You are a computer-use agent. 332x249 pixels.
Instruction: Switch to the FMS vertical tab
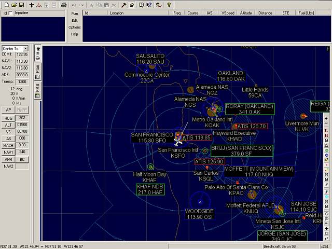point(38,88)
